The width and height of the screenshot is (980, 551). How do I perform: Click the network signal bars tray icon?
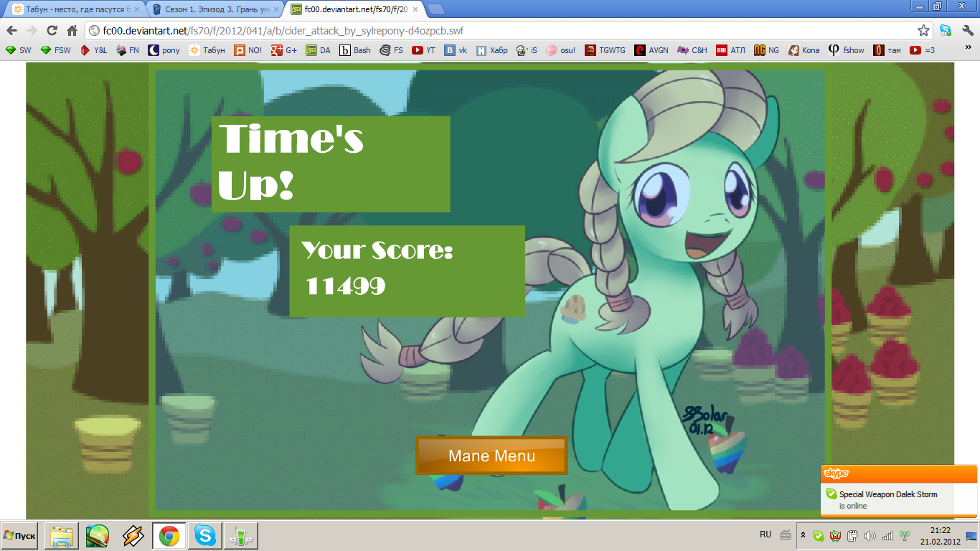(x=887, y=535)
